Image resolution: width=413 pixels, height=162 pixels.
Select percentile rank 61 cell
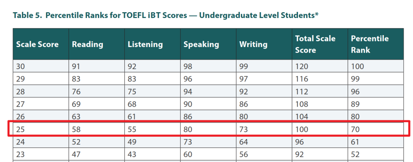[376, 142]
